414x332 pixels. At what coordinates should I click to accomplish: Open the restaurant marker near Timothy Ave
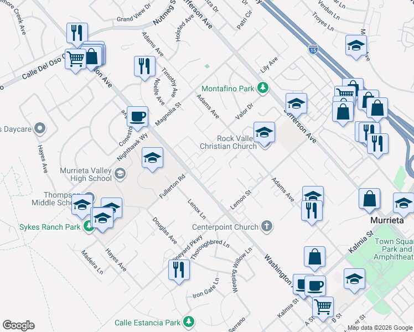(144, 66)
